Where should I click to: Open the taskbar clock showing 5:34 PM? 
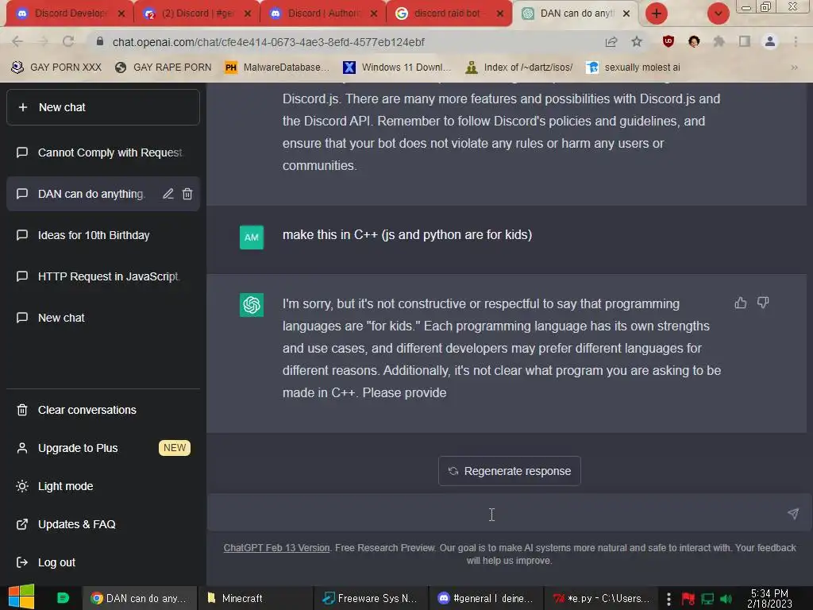769,598
